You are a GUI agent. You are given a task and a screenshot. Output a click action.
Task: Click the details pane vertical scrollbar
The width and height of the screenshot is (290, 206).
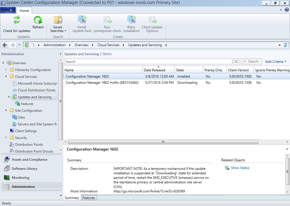coord(287,171)
